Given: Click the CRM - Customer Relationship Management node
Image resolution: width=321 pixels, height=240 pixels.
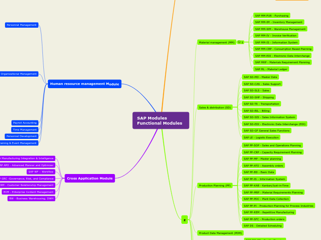Looking at the screenshot, I should (27, 185).
